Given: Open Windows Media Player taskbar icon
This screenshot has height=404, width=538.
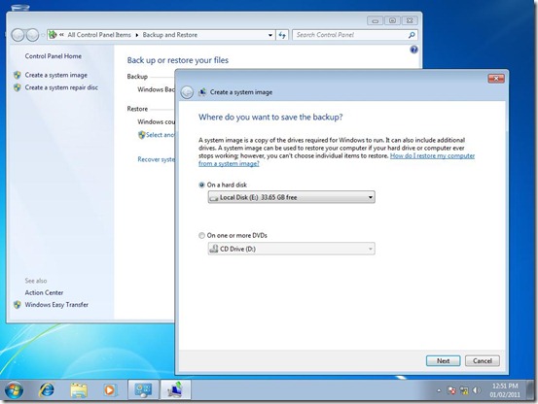Looking at the screenshot, I should click(110, 390).
